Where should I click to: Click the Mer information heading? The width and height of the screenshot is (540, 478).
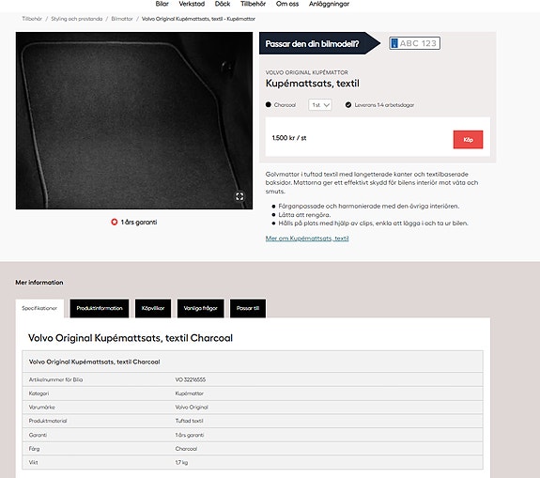point(39,283)
